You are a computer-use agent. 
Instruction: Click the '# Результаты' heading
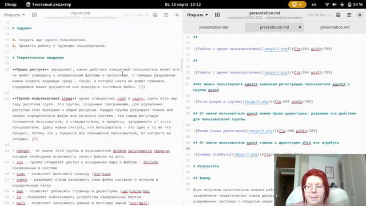206,167
